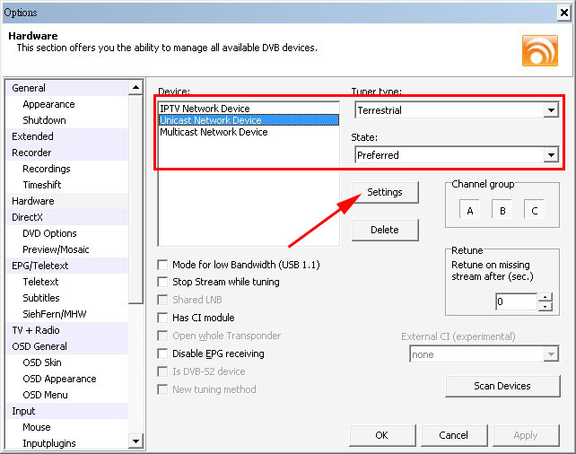Screen dimensions: 576x454
Task: Open the Appearance settings page
Action: pos(48,104)
